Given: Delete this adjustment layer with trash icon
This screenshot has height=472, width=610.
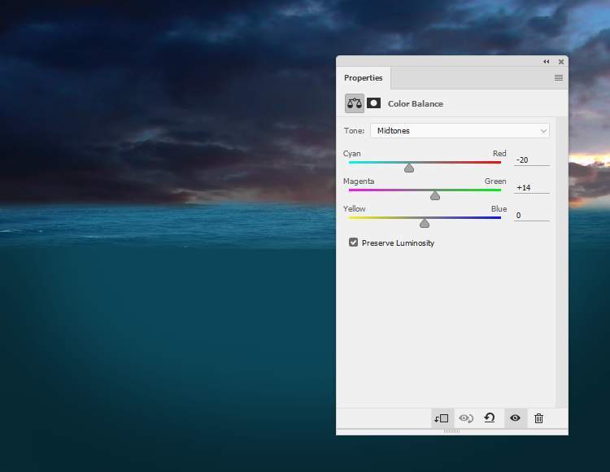Looking at the screenshot, I should click(x=538, y=418).
